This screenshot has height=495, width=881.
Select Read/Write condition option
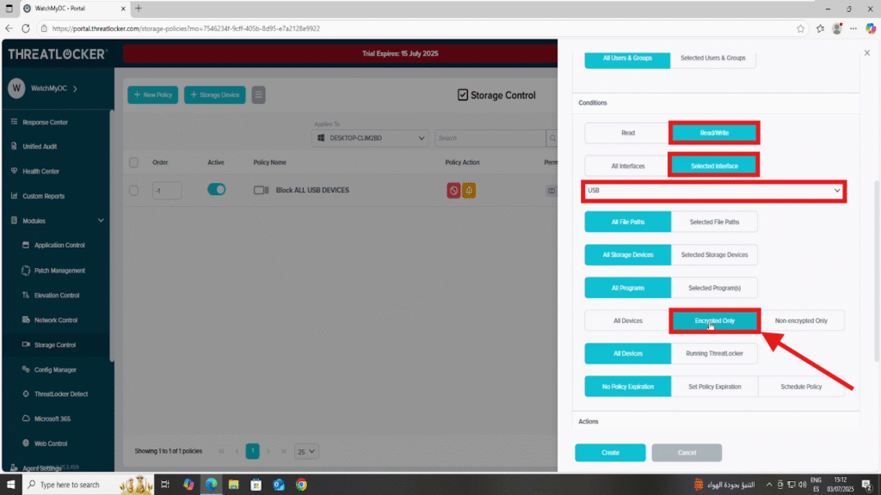pyautogui.click(x=714, y=133)
